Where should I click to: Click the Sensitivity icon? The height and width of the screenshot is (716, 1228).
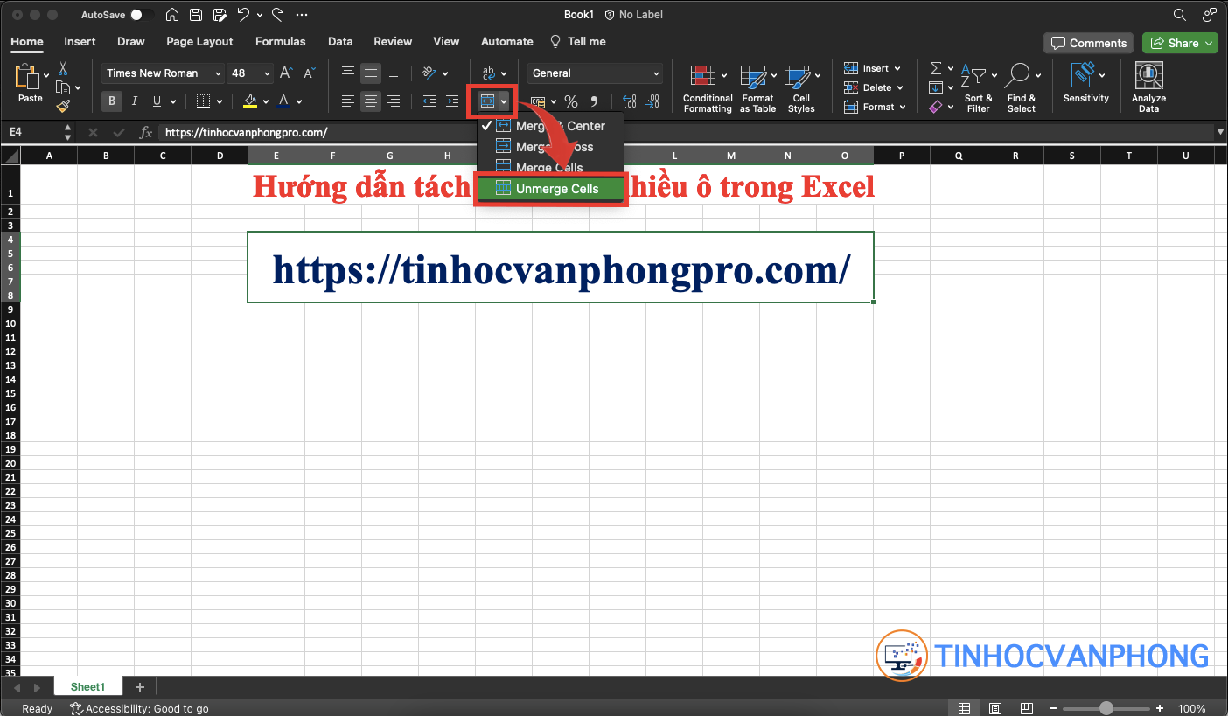point(1083,75)
